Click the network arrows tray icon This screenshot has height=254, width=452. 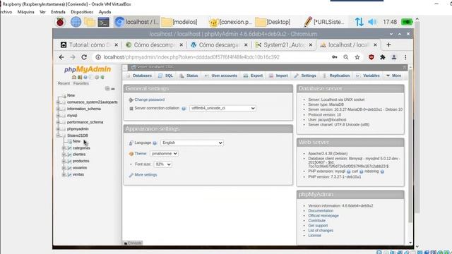pos(359,22)
